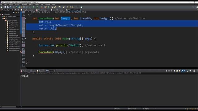This screenshot has height=111, width=198.
Task: Click on boxVolume method call text
Action: coord(46,52)
